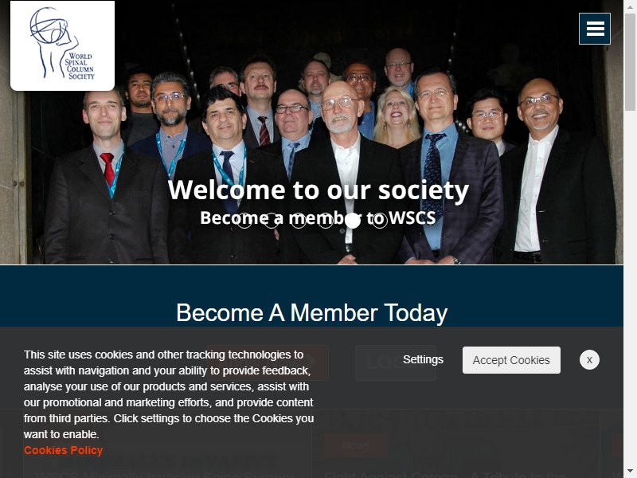Click the vertical scrollbar thumb
This screenshot has width=637, height=478.
click(630, 61)
